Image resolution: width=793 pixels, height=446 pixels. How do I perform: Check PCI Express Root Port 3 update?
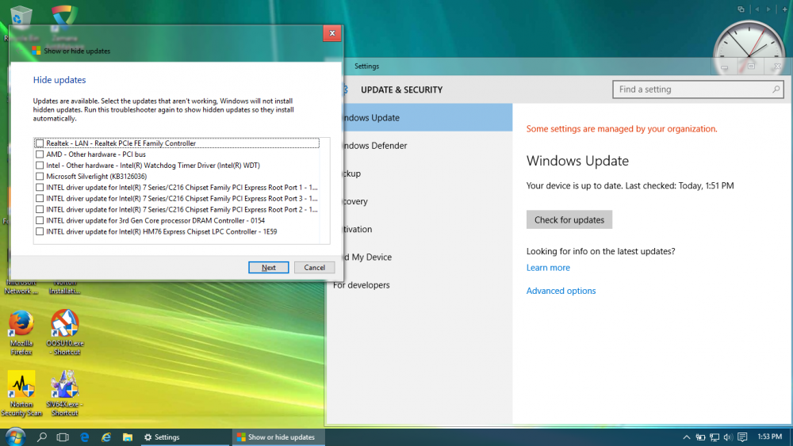(x=40, y=199)
